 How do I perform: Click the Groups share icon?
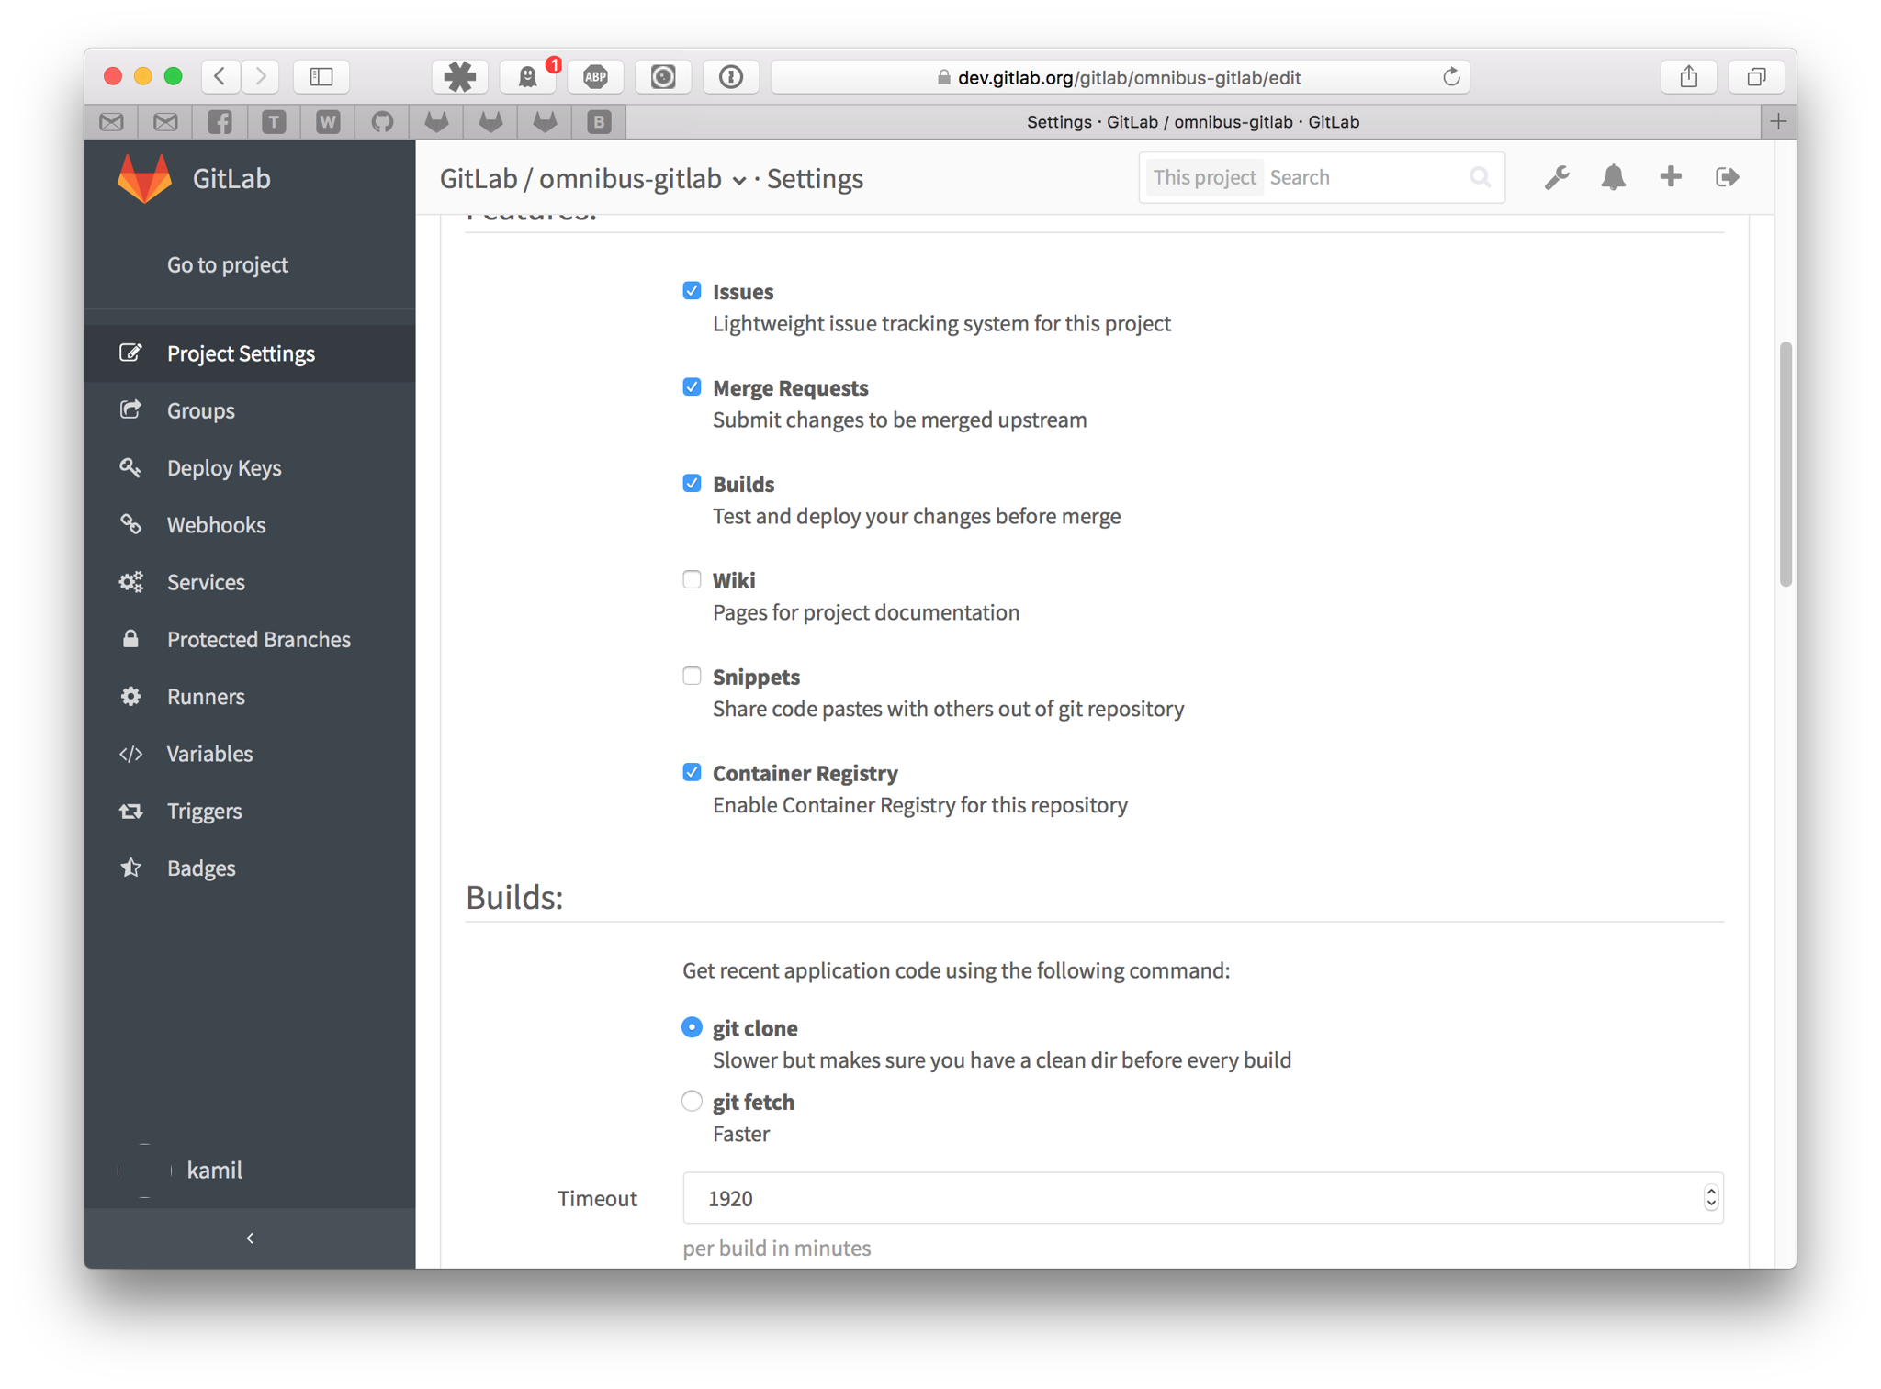131,409
